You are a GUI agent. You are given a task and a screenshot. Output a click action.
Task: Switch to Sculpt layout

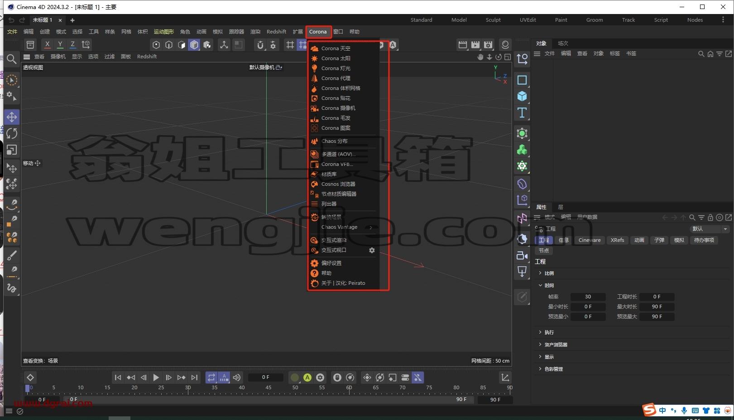coord(493,20)
